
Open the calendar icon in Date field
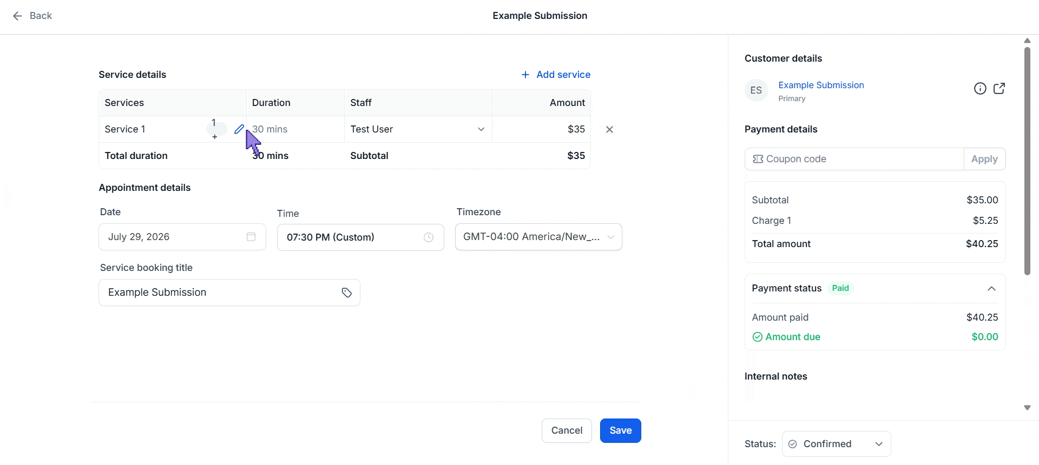[x=251, y=237]
